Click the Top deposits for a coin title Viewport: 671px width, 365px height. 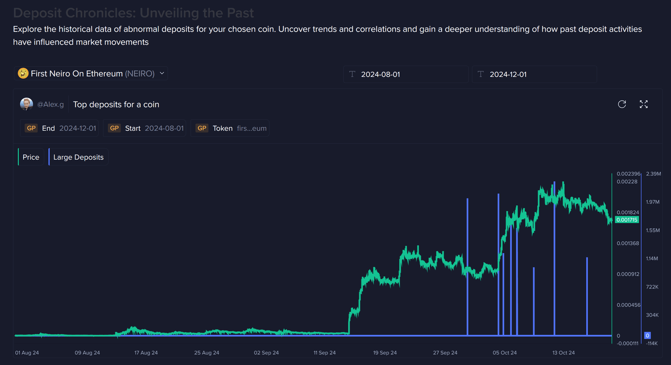[x=116, y=104]
